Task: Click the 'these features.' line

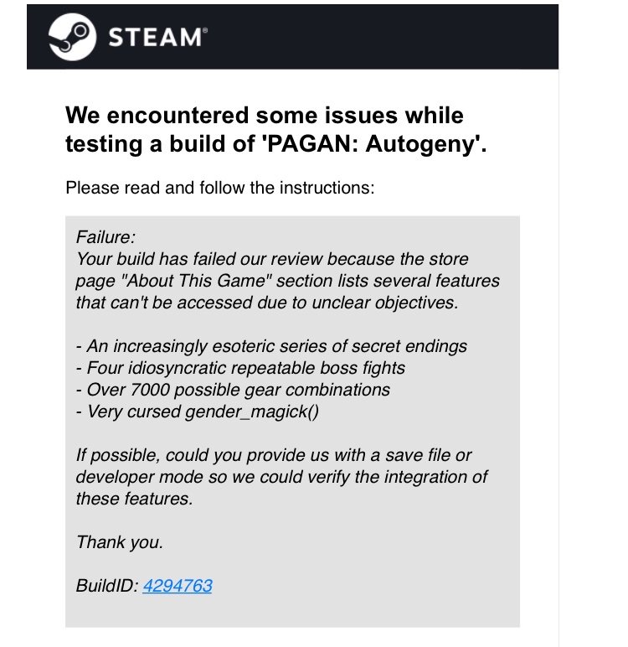Action: (135, 499)
